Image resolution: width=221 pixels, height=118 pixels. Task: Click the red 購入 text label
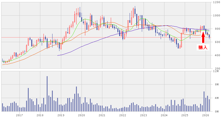tap(203, 47)
